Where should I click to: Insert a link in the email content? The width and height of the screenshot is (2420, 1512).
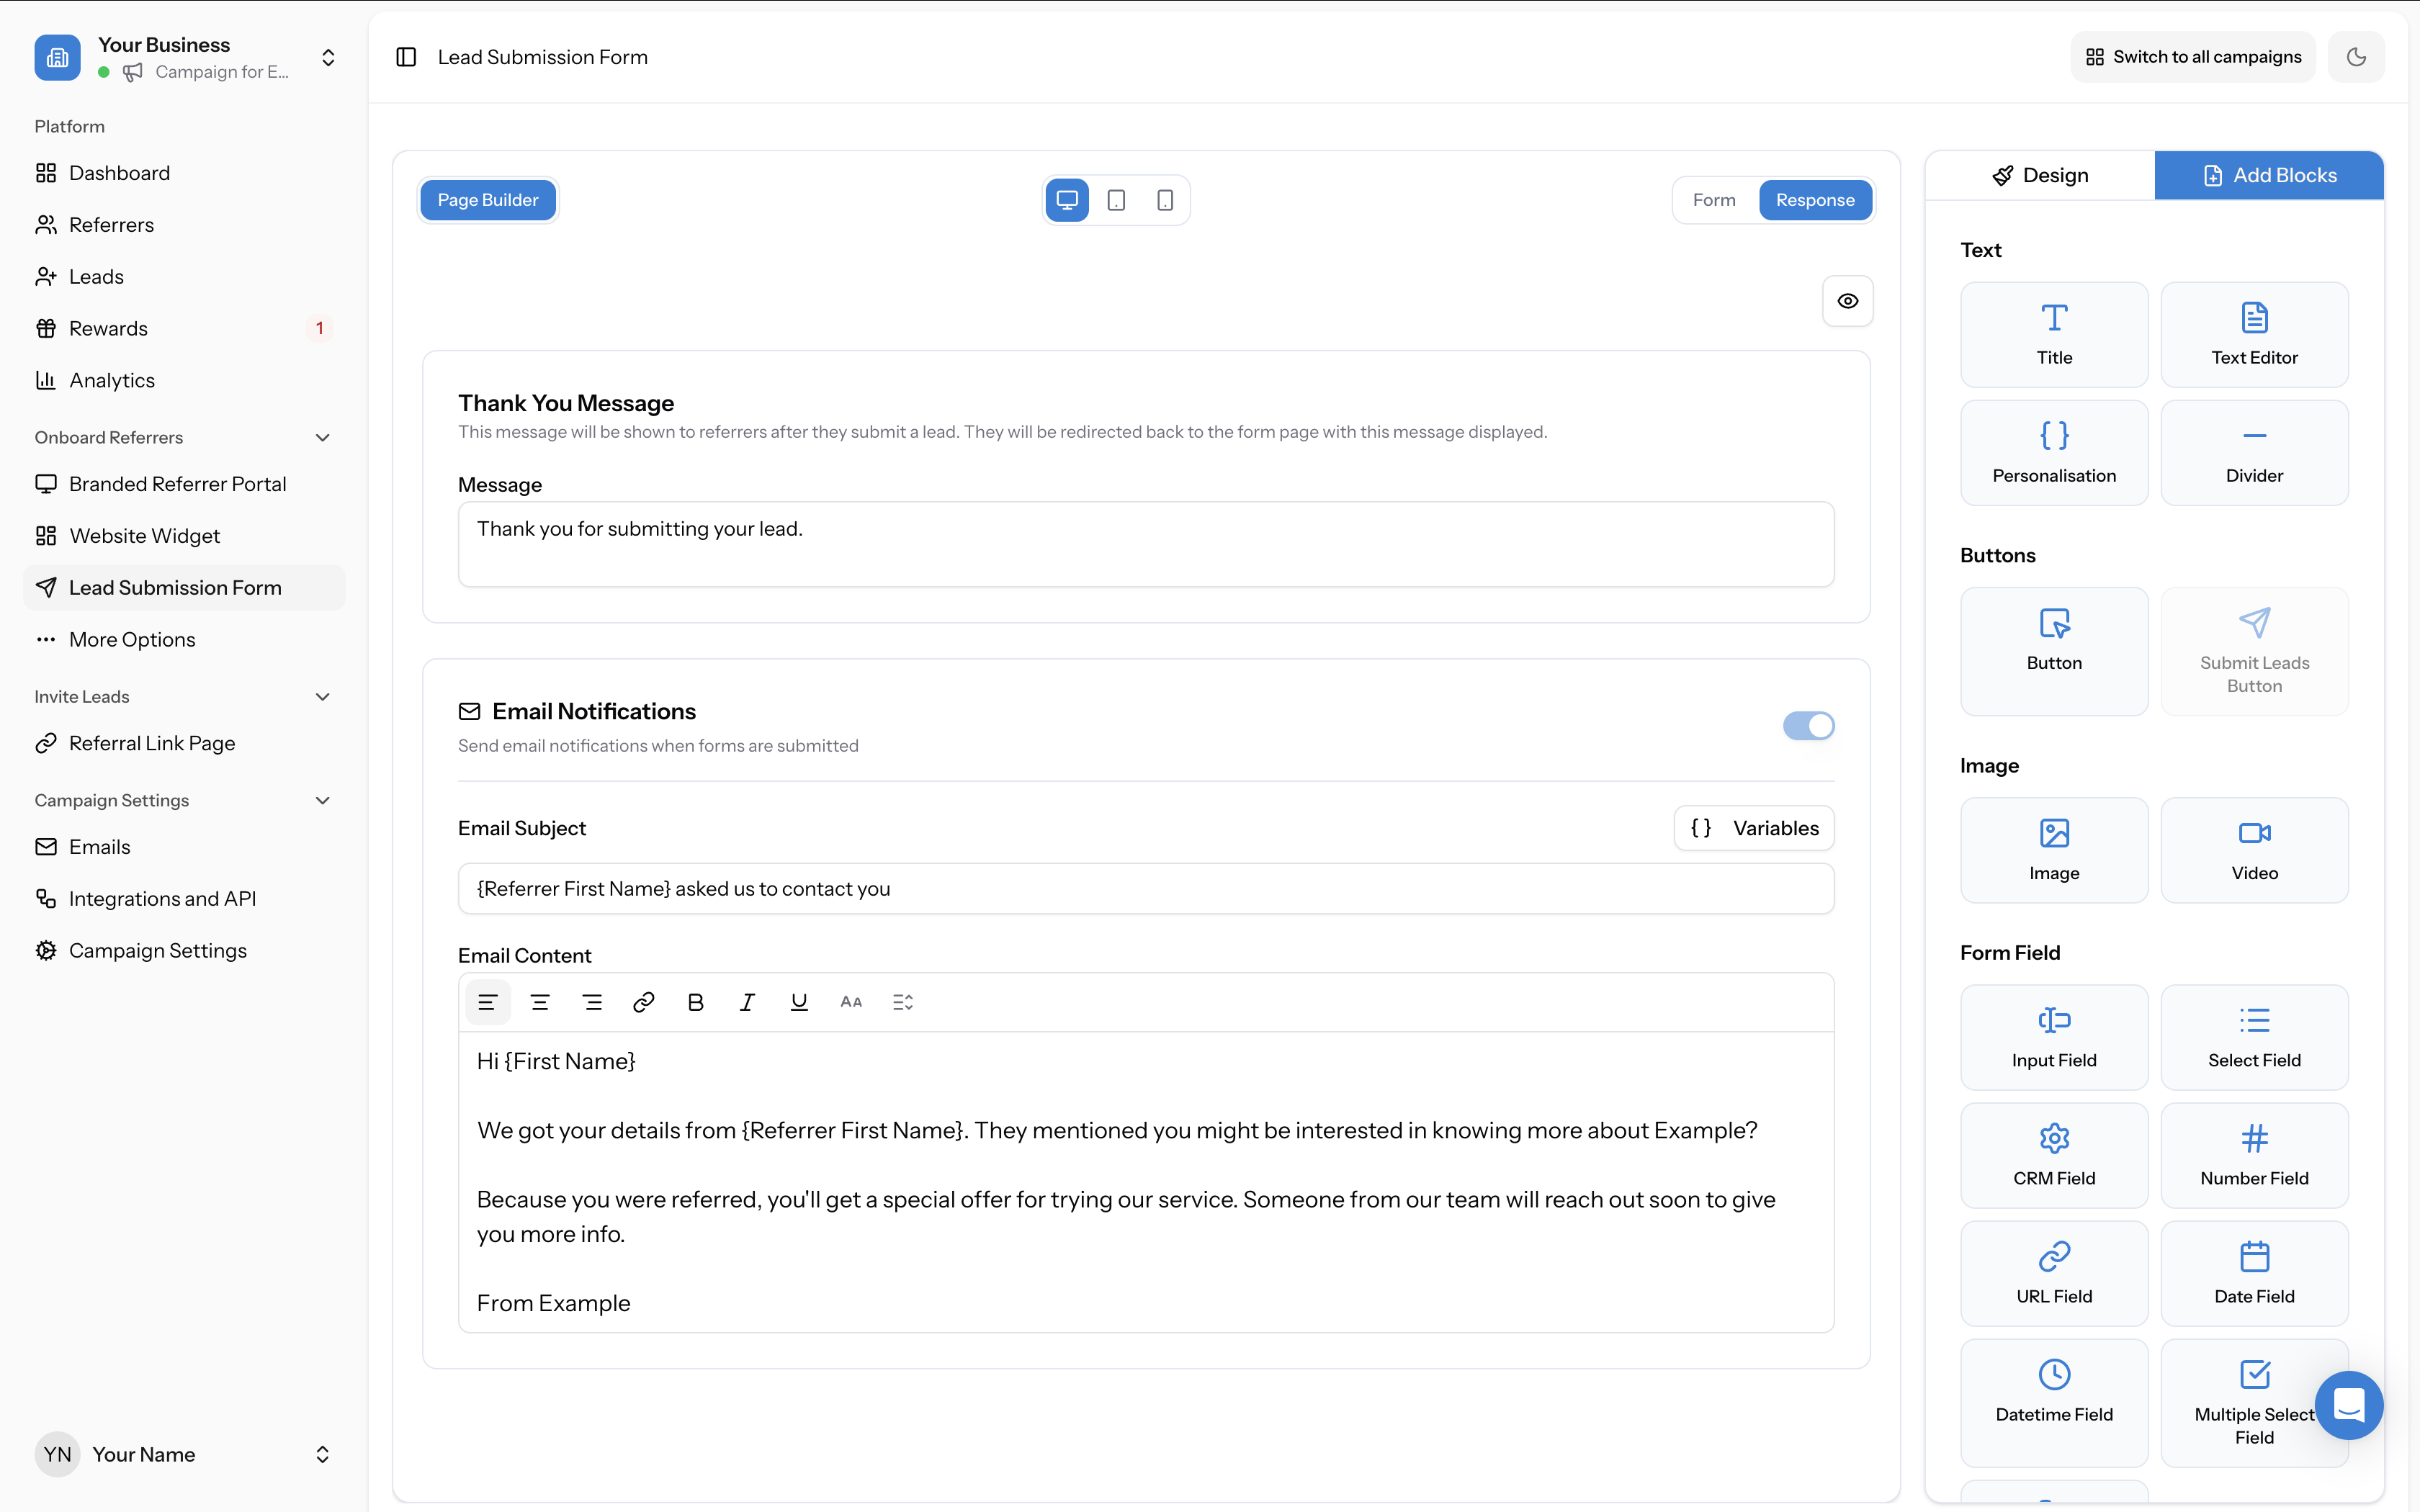(x=644, y=1001)
